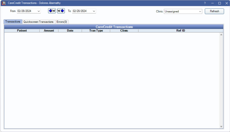Open the Errors(0) tab

(x=62, y=22)
